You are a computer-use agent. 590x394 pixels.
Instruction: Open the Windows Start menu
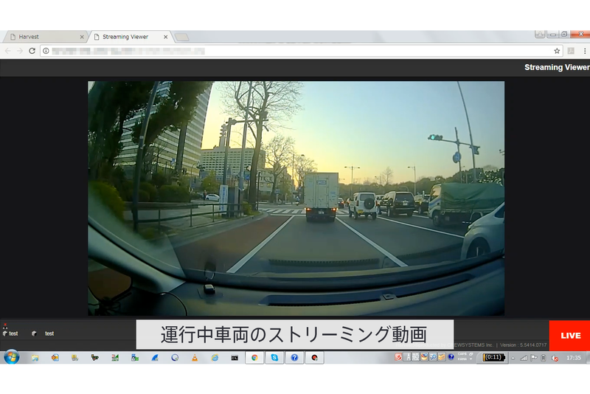pos(12,357)
